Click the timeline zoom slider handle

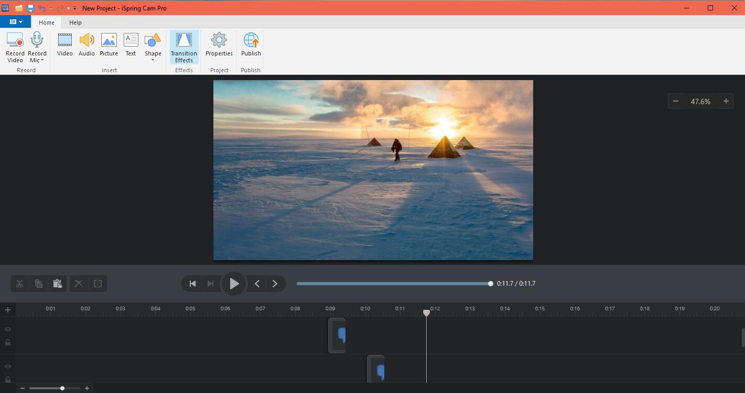(x=62, y=388)
